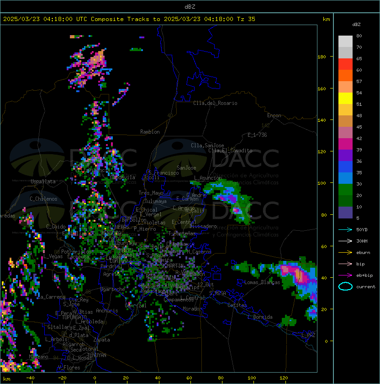
Task: Click the 'TUNUYAN' map label
Action: point(96,355)
